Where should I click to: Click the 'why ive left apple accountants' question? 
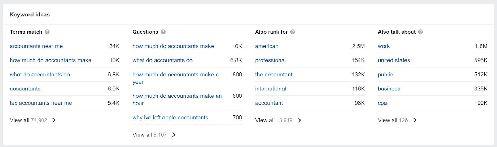[171, 118]
